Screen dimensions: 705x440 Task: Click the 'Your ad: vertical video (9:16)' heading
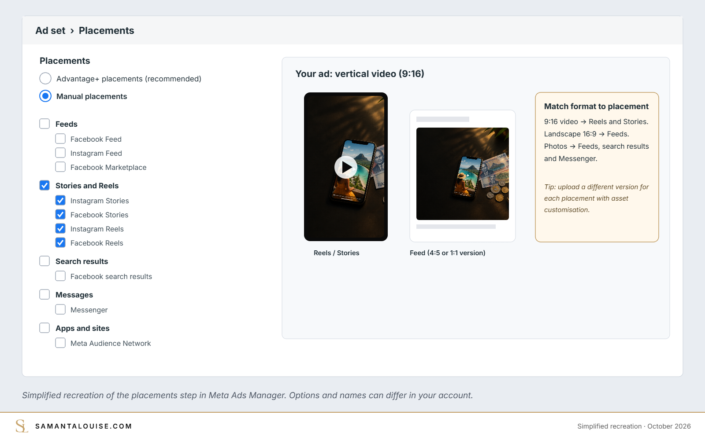click(x=360, y=74)
